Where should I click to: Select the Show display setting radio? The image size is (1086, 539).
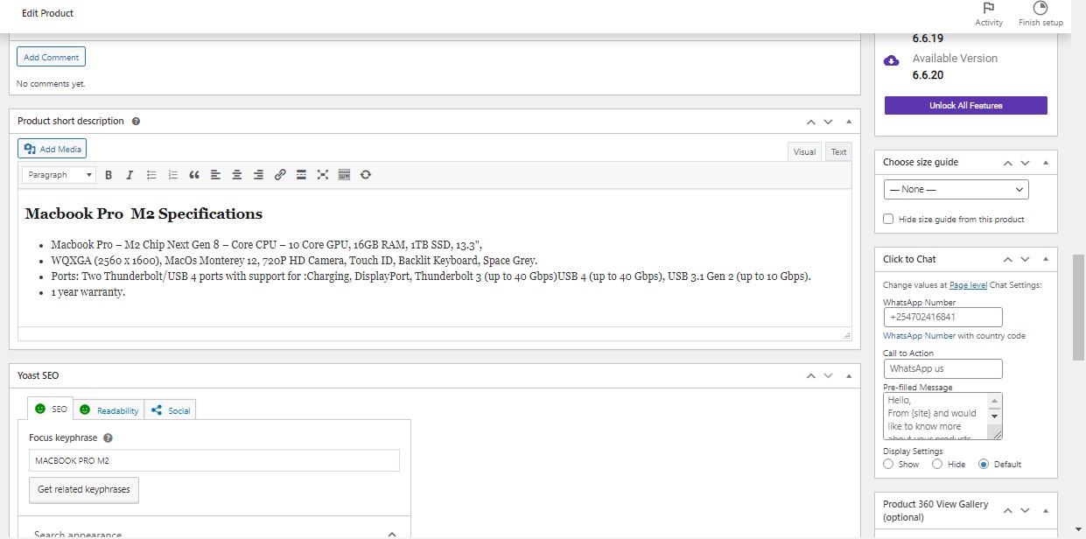click(x=889, y=464)
